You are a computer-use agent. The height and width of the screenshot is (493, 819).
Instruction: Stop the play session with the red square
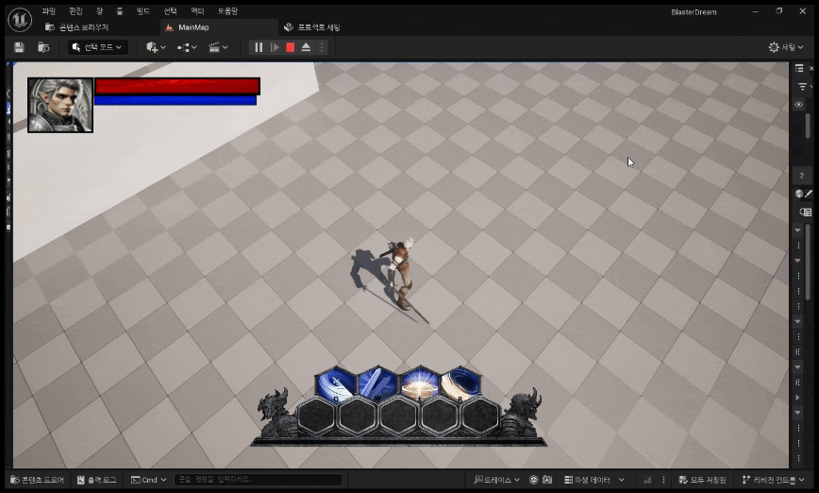pyautogui.click(x=291, y=47)
